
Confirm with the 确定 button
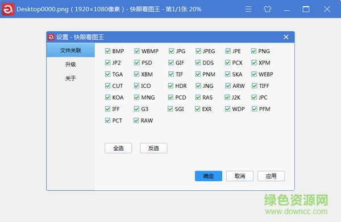pos(209,176)
